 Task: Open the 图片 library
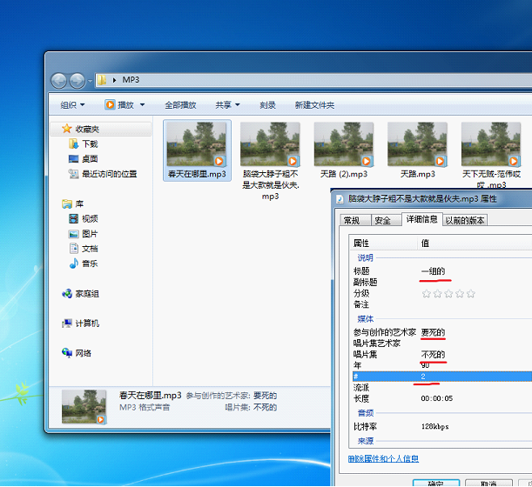point(84,234)
